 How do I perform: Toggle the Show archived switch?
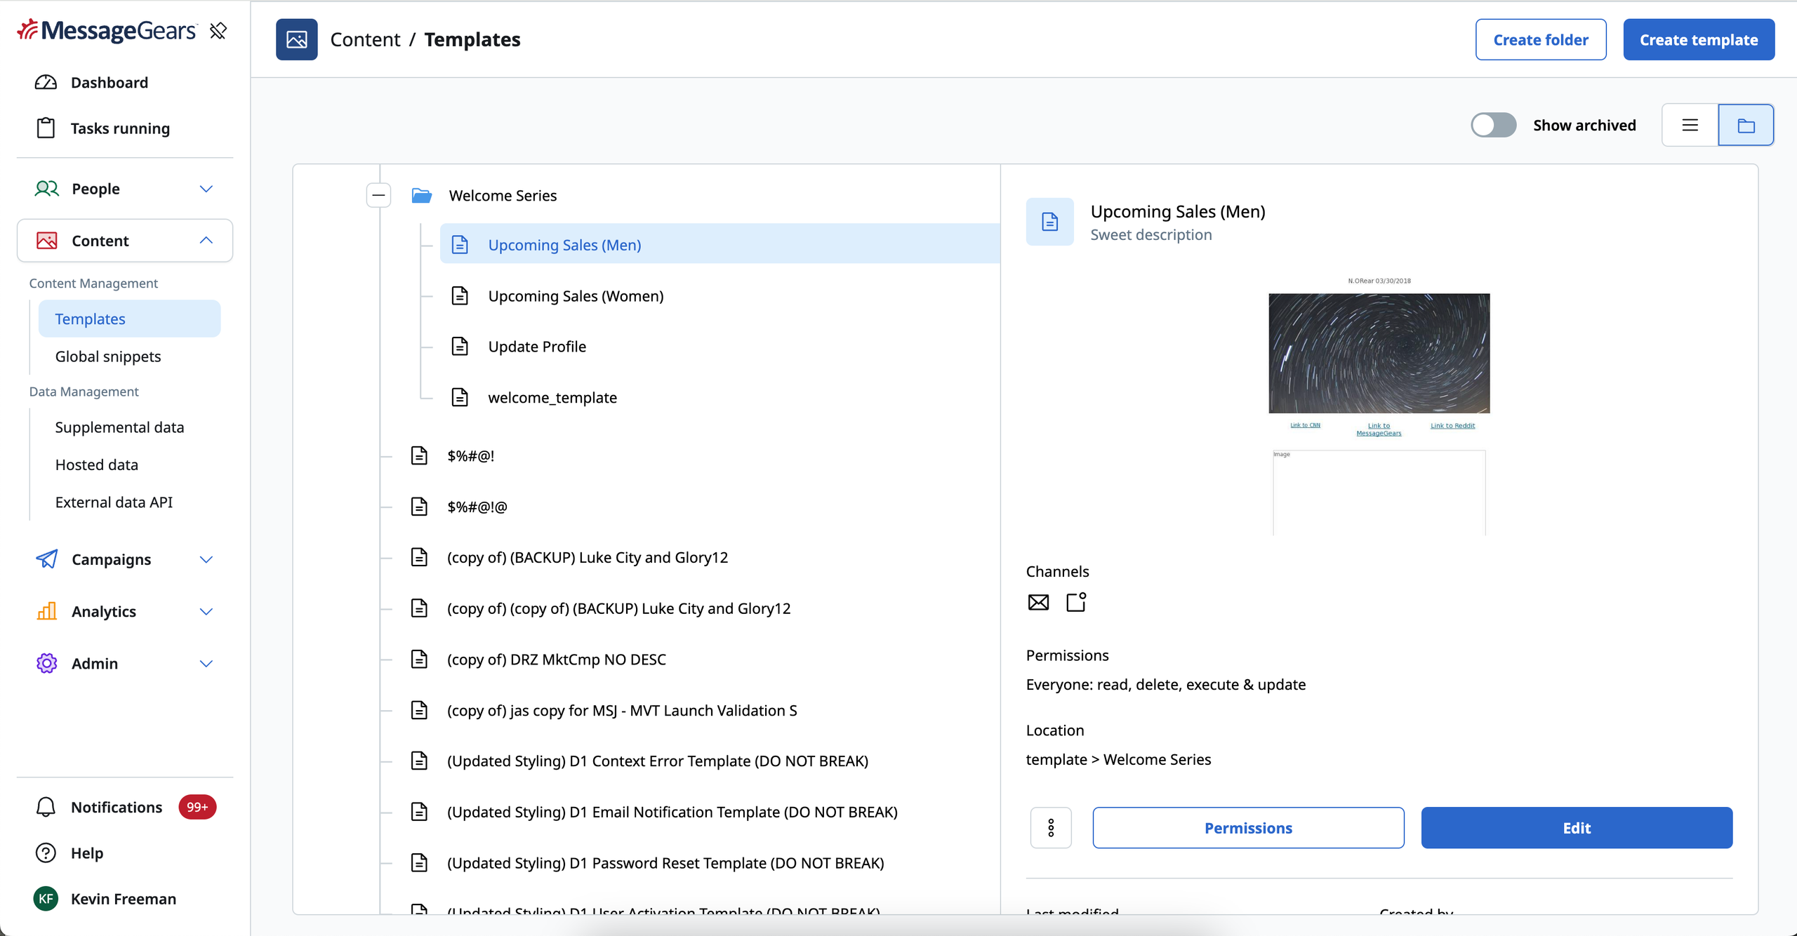pyautogui.click(x=1494, y=125)
